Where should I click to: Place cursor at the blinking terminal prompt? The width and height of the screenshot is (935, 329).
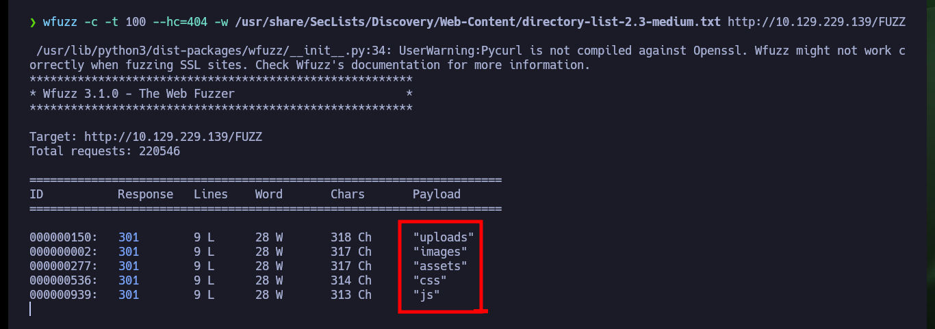tap(30, 309)
